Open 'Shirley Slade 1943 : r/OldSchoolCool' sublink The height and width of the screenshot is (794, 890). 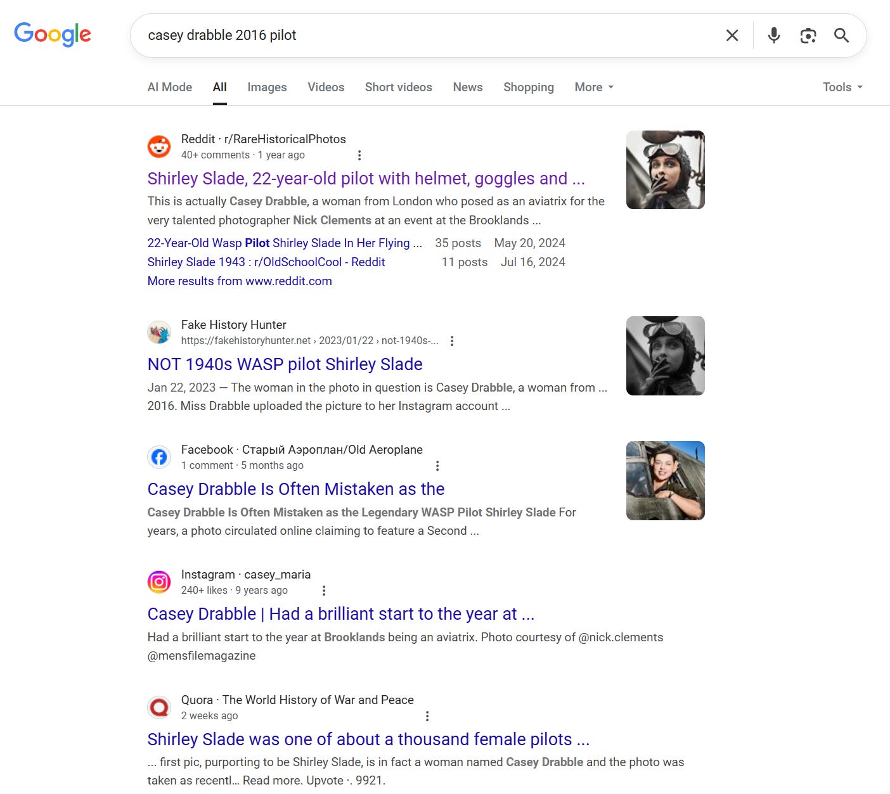click(266, 262)
